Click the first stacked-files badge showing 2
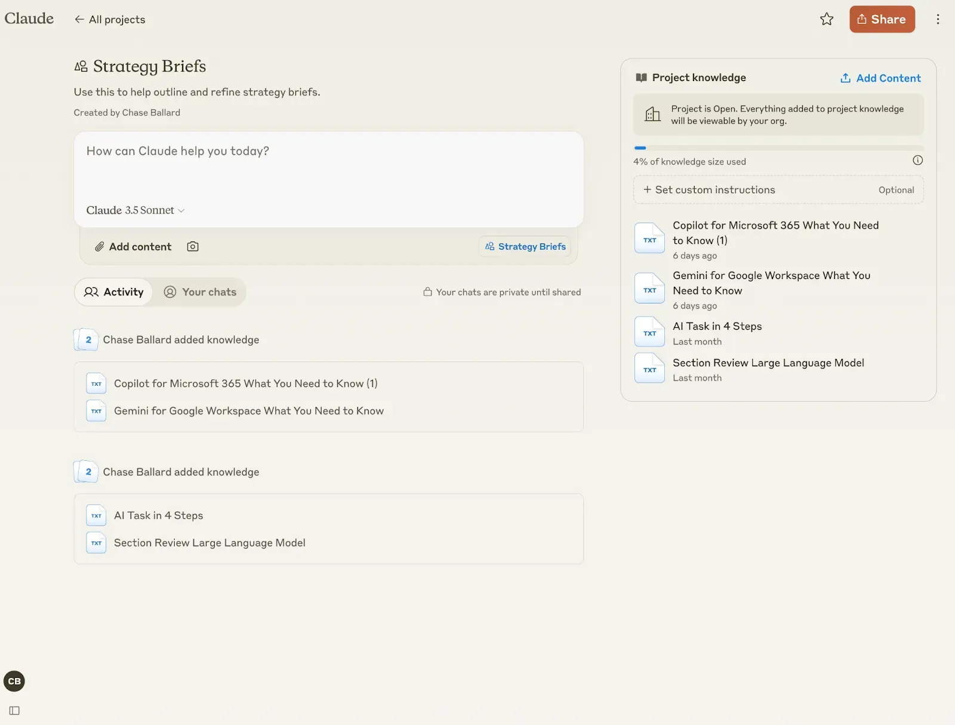 tap(86, 340)
